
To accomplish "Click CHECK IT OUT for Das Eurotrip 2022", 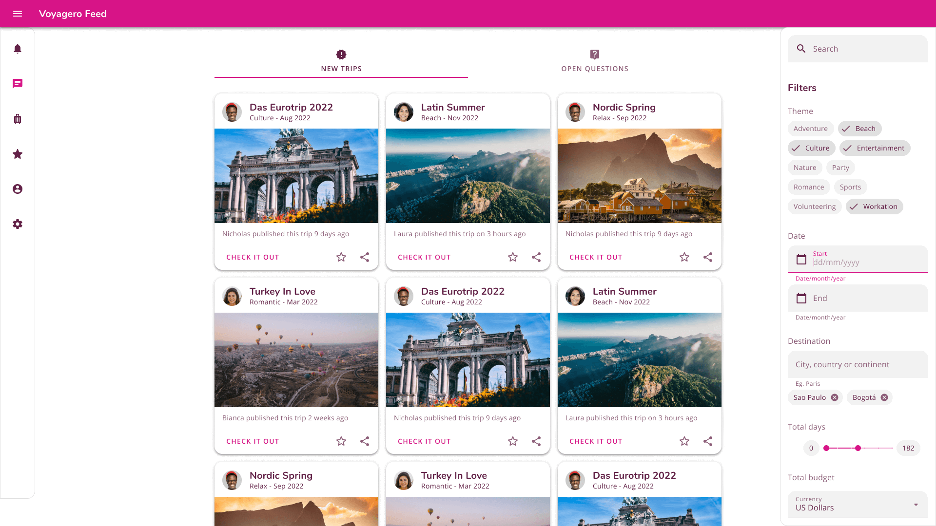I will point(253,257).
